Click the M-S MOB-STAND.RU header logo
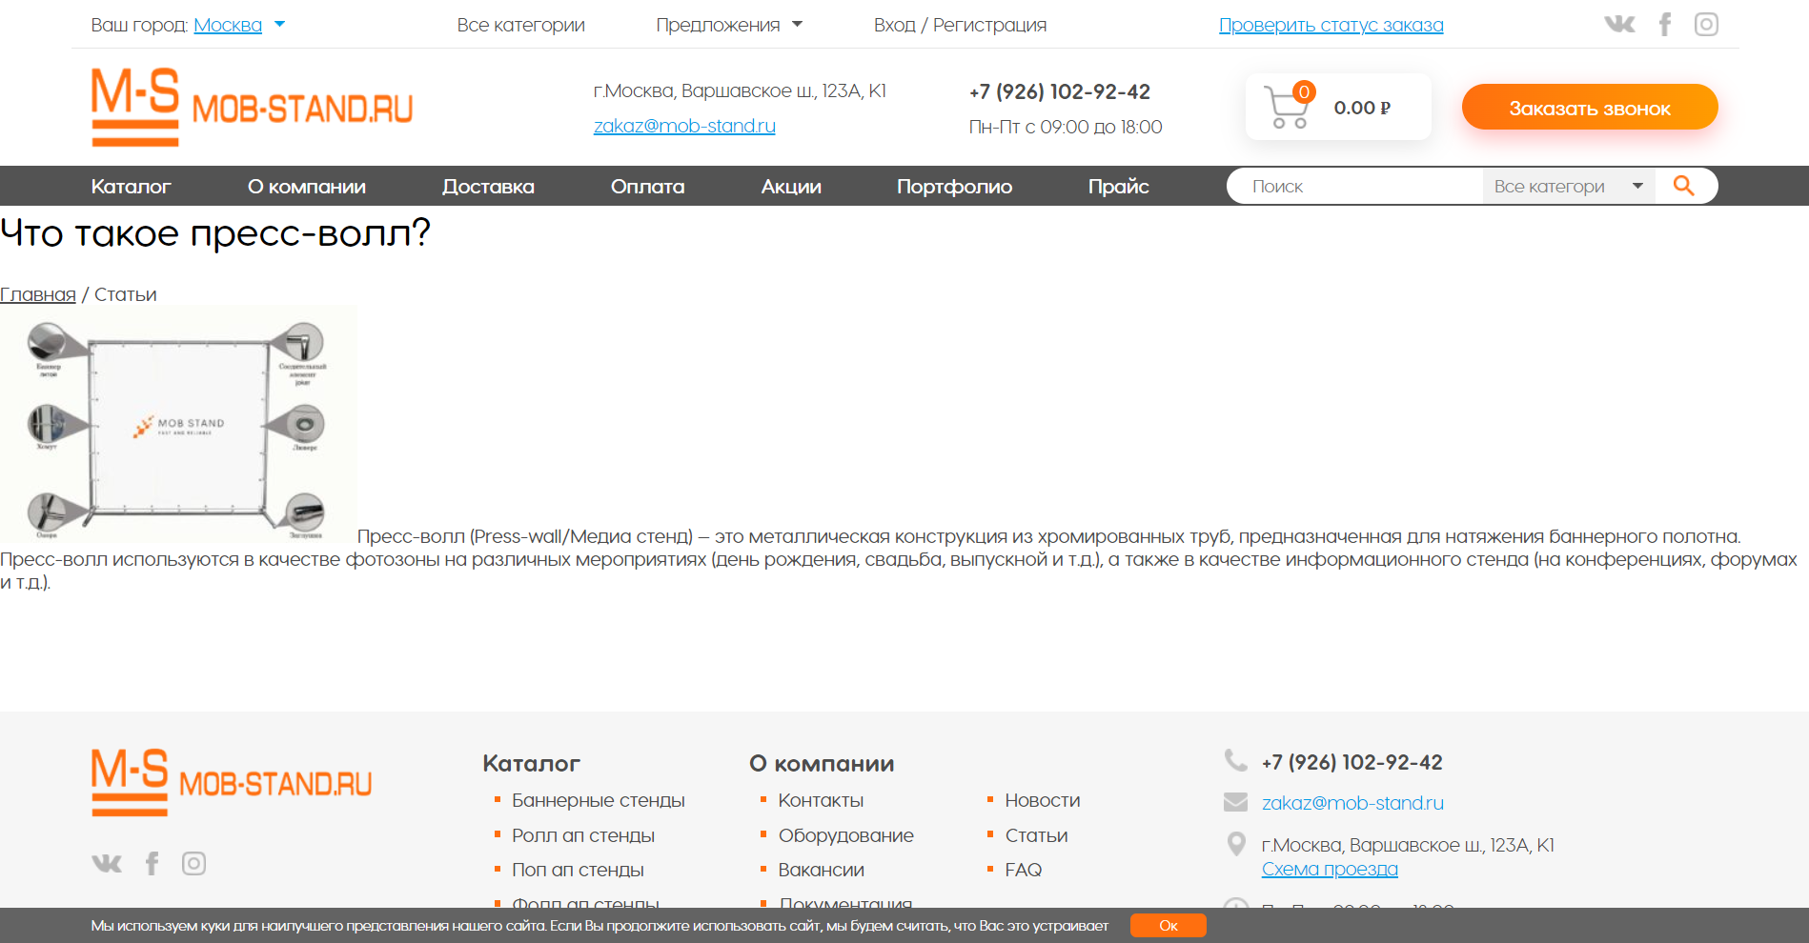 pyautogui.click(x=252, y=107)
